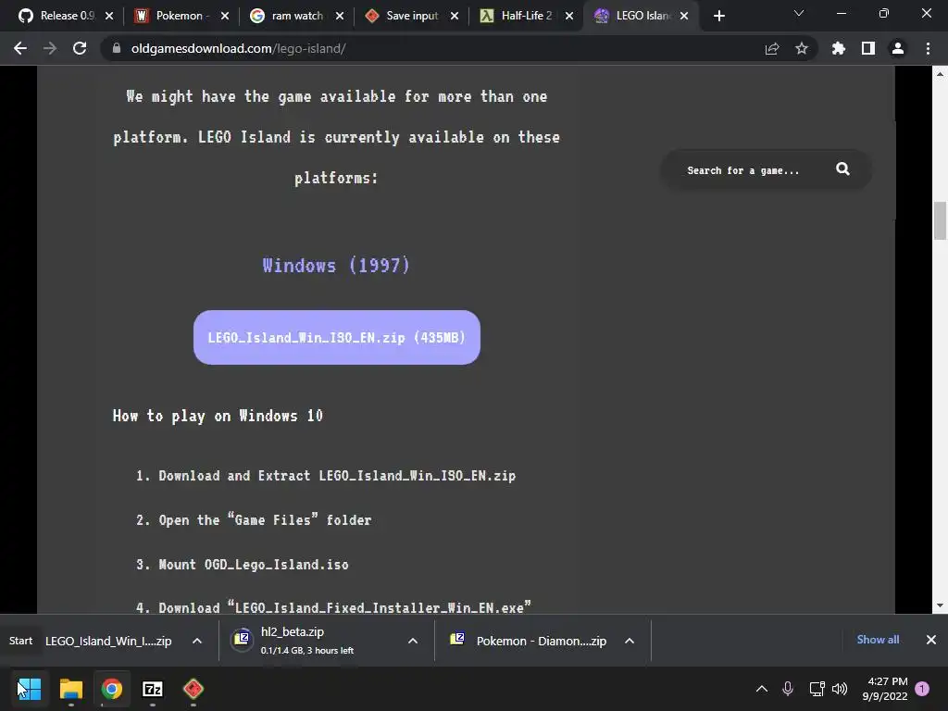Bookmark this page with star icon
This screenshot has height=711, width=948.
[801, 48]
